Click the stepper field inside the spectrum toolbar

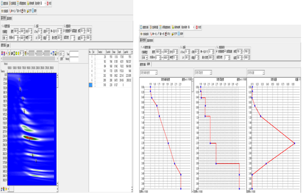[x=22, y=53]
